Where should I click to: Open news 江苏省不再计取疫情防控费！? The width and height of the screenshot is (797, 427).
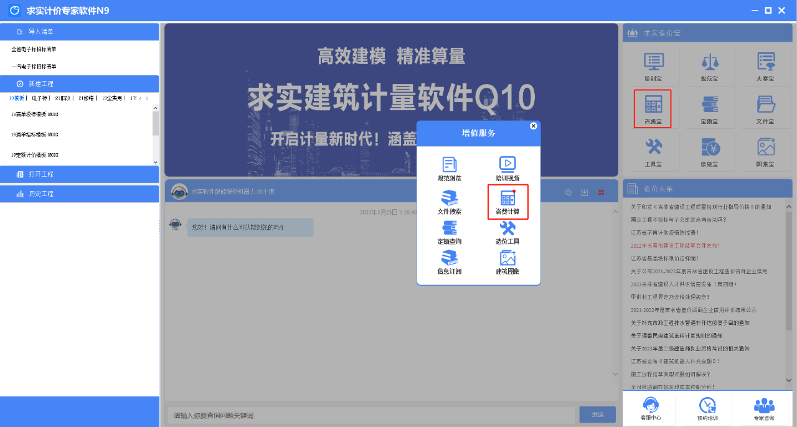tap(664, 232)
